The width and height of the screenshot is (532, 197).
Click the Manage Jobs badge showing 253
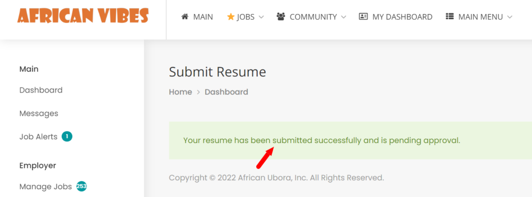point(82,186)
